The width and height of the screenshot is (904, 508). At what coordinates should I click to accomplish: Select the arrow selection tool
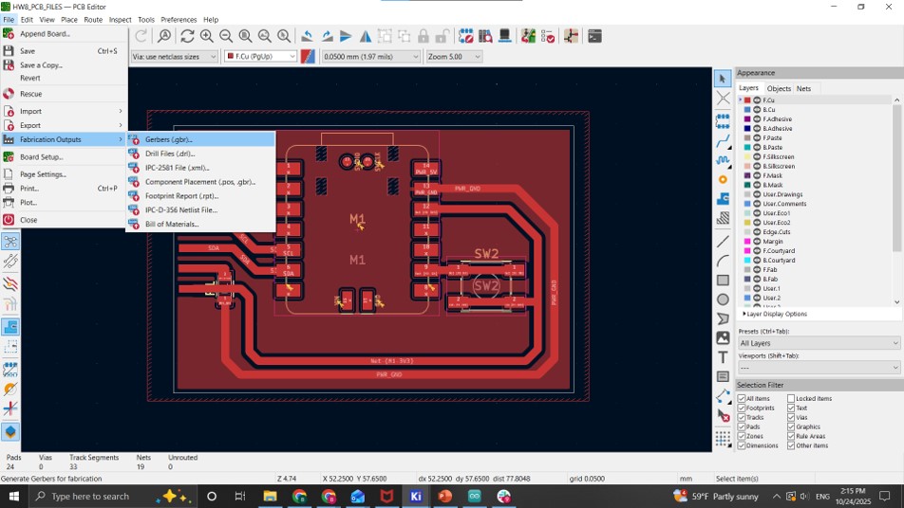click(723, 79)
